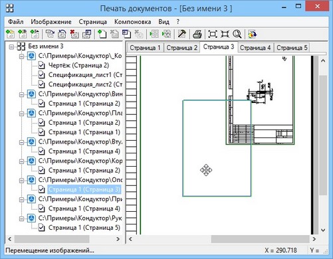Click the colorful arrow icon at toolbar end
This screenshot has width=333, height=259.
[x=252, y=35]
